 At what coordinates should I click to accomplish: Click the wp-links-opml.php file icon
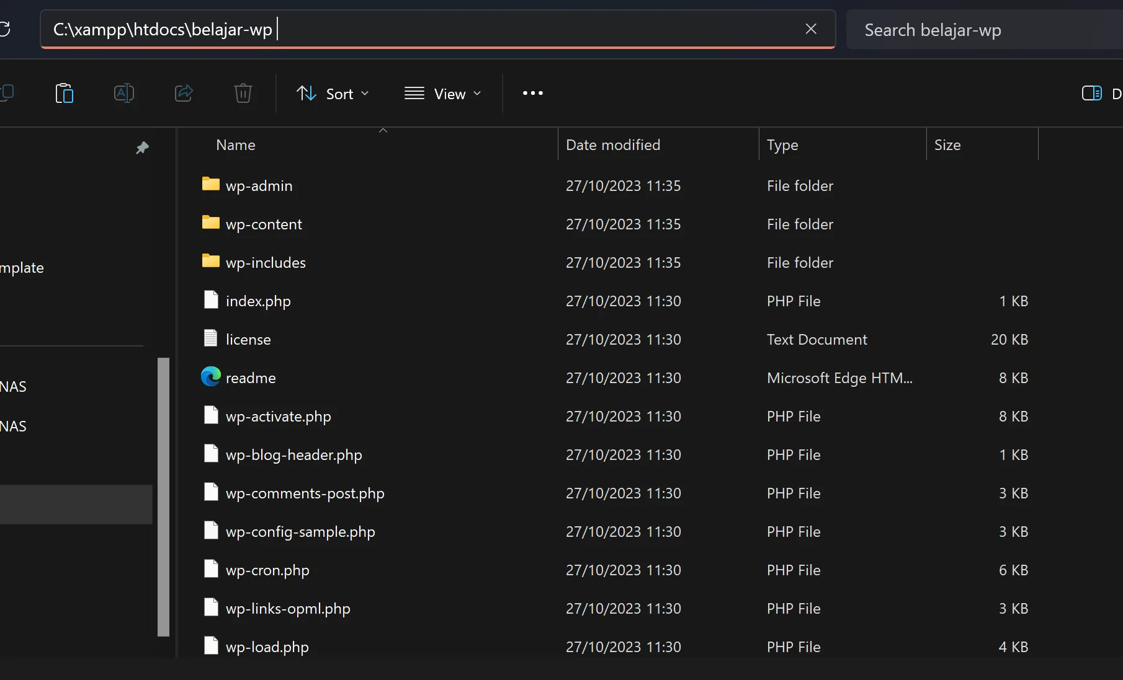(211, 607)
